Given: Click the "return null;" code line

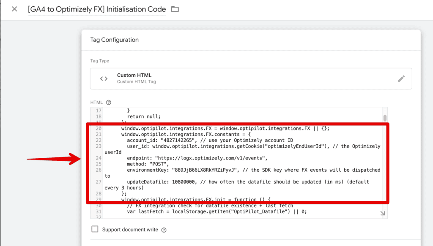Looking at the screenshot, I should (x=144, y=116).
